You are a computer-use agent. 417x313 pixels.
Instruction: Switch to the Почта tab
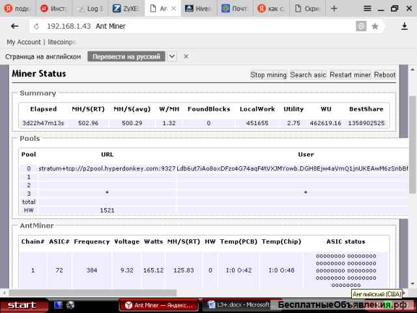(x=235, y=8)
